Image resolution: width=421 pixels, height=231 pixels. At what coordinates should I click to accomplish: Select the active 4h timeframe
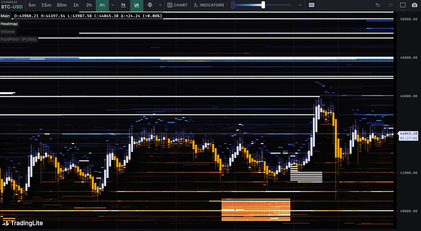coord(102,5)
